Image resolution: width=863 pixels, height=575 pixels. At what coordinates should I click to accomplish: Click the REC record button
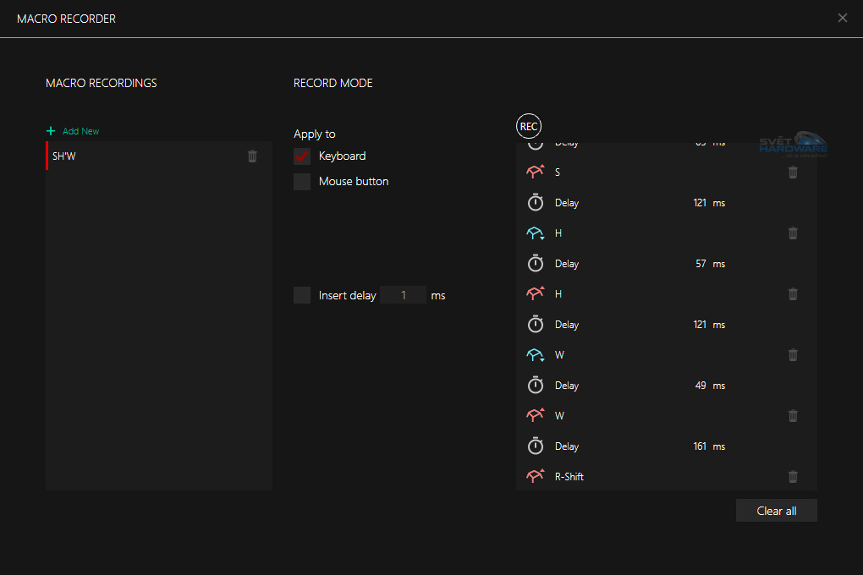tap(528, 127)
